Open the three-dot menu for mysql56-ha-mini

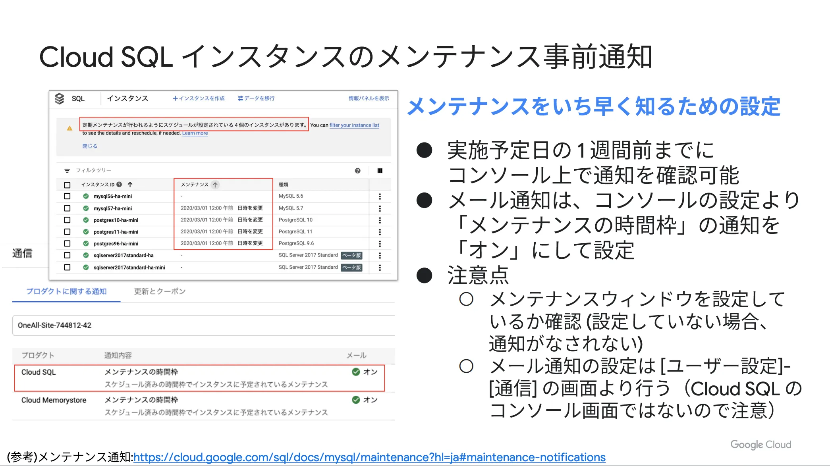(380, 196)
